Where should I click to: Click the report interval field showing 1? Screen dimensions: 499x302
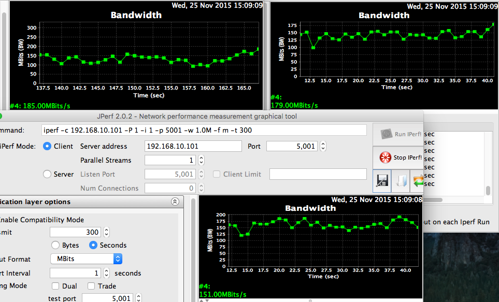click(76, 272)
